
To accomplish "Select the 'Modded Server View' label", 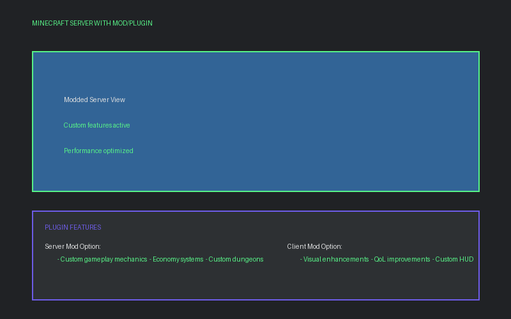I will (95, 100).
